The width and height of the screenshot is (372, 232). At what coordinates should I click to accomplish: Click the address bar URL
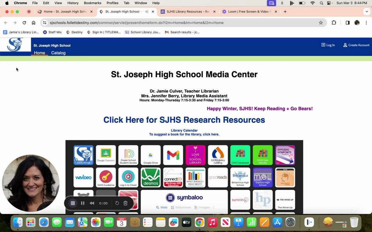(137, 23)
